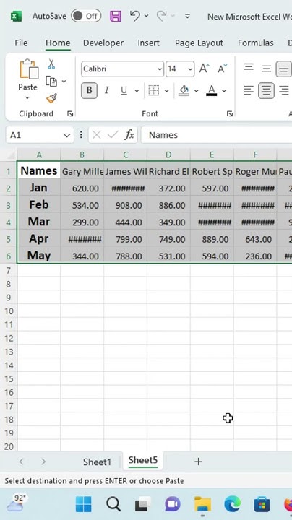Go to the Page Layout tab
Viewport: 292px width, 520px height.
point(199,43)
